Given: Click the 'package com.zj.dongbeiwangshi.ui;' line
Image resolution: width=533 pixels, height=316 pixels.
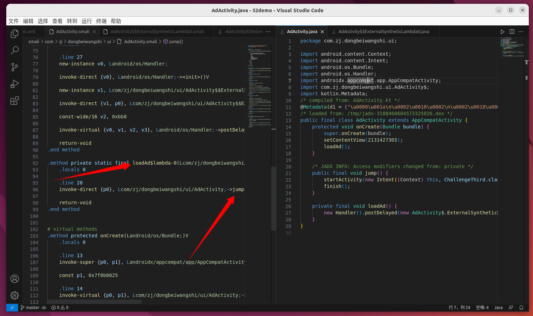Looking at the screenshot, I should click(348, 41).
